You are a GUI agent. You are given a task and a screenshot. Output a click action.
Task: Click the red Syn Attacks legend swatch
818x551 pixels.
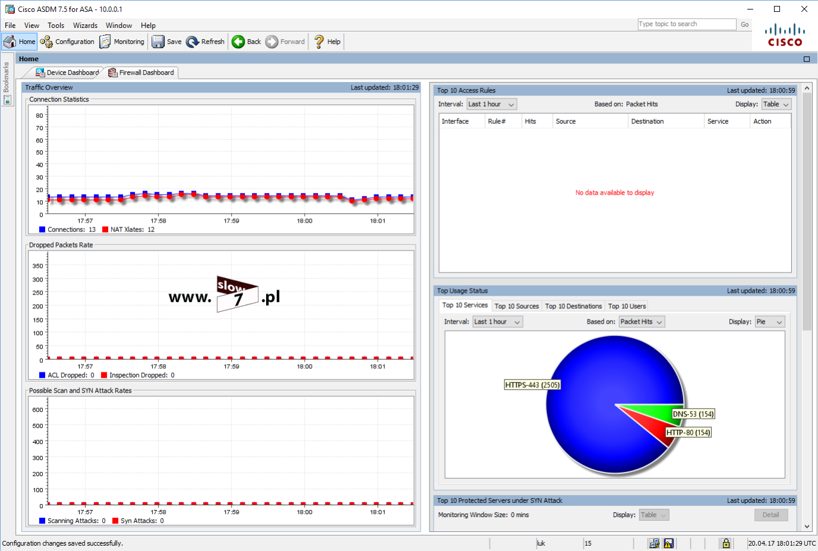(x=115, y=521)
